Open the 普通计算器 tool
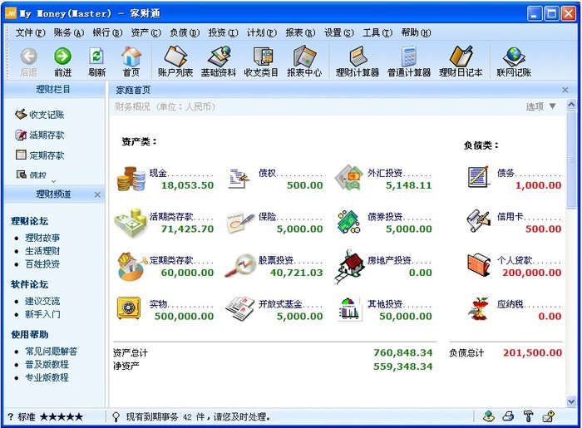The height and width of the screenshot is (428, 582). 408,61
